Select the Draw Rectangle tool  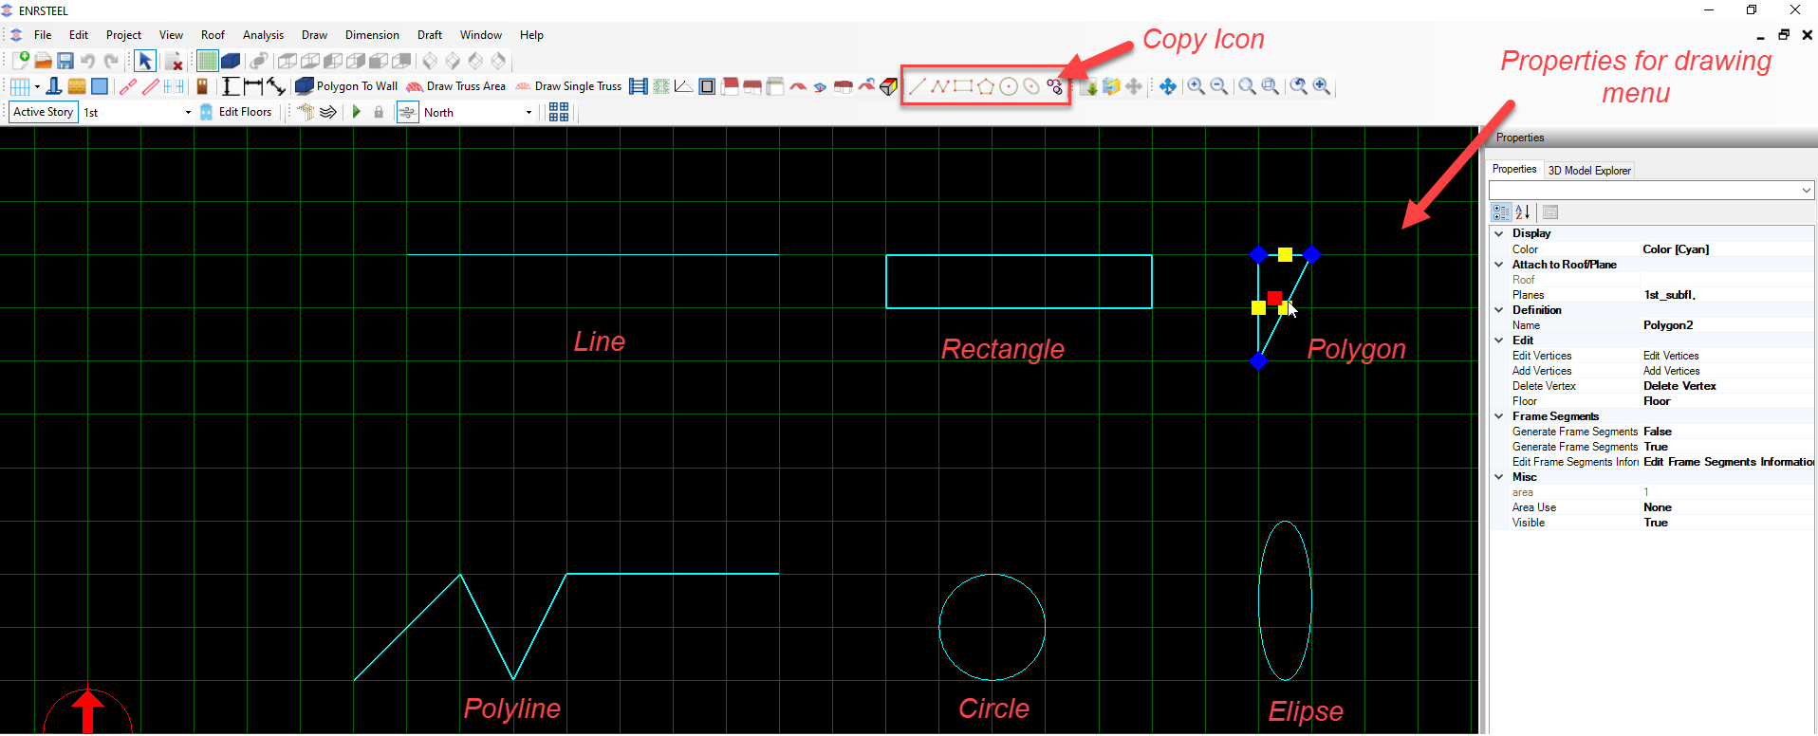point(963,86)
